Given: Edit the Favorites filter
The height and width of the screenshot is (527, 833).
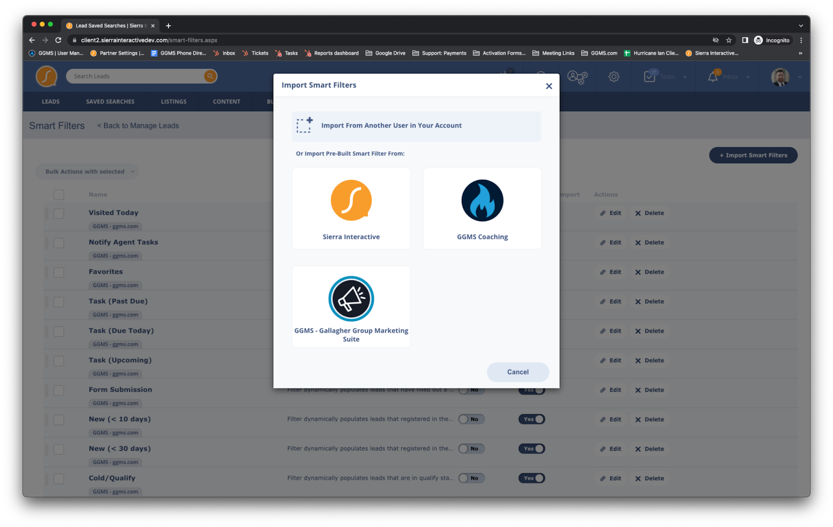Looking at the screenshot, I should tap(611, 272).
